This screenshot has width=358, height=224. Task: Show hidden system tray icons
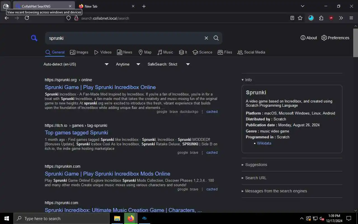pos(302,218)
